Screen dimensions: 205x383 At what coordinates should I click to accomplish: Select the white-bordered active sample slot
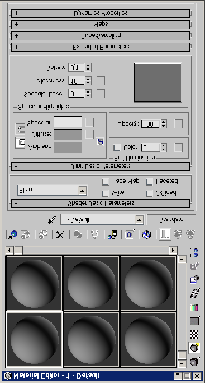(34, 339)
